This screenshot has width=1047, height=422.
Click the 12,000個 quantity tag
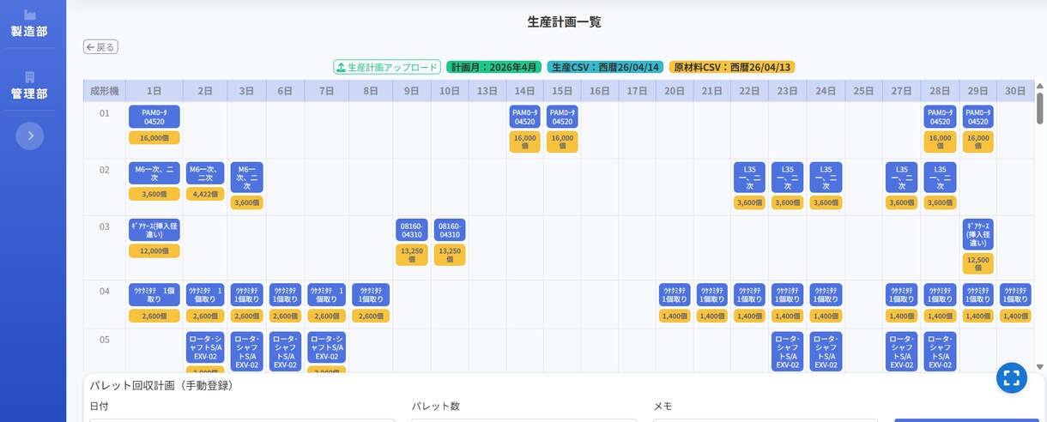pyautogui.click(x=154, y=250)
